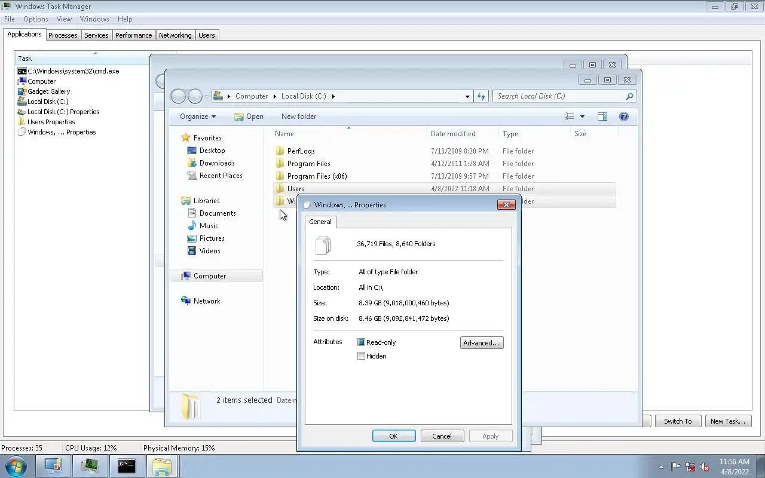Expand the address bar history dropdown
The height and width of the screenshot is (478, 765).
(x=467, y=96)
